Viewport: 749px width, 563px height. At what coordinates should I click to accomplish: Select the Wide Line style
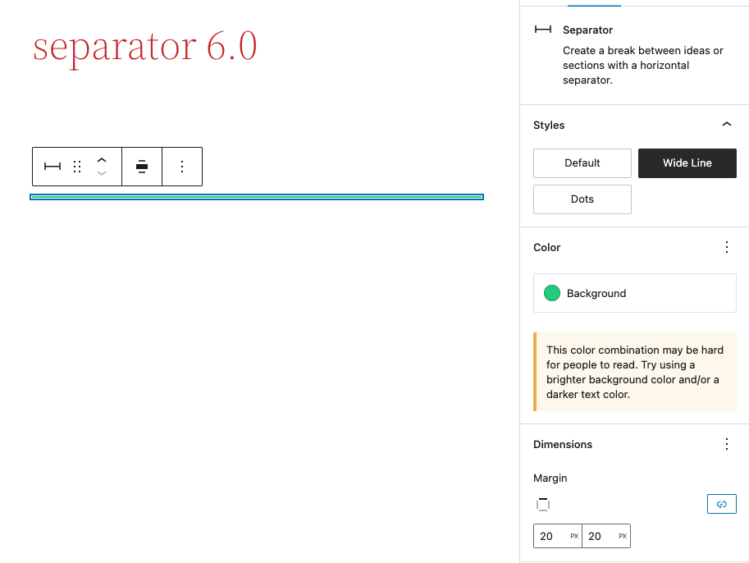coord(687,163)
